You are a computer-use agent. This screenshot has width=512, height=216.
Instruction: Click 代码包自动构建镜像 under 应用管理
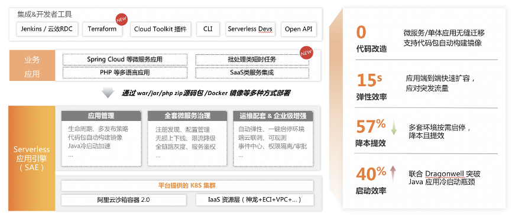point(95,138)
